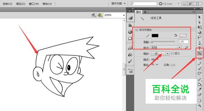Click the Edit Symbols icon

[x=100, y=15]
